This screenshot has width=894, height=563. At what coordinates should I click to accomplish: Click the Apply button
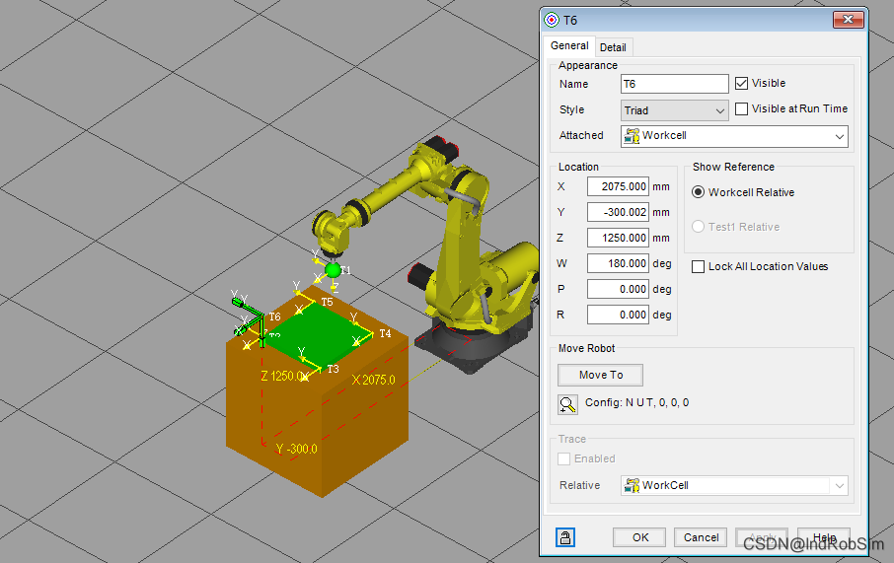[x=762, y=537]
